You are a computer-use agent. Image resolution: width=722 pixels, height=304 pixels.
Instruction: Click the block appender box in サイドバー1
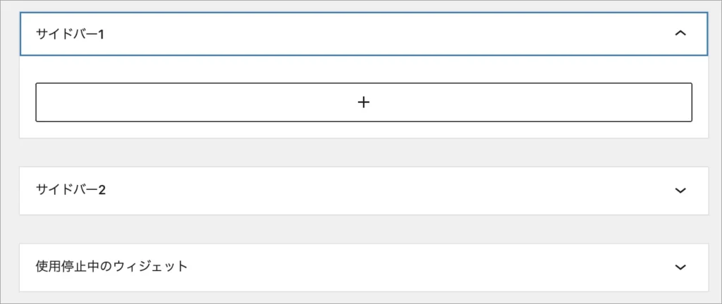click(212, 102)
